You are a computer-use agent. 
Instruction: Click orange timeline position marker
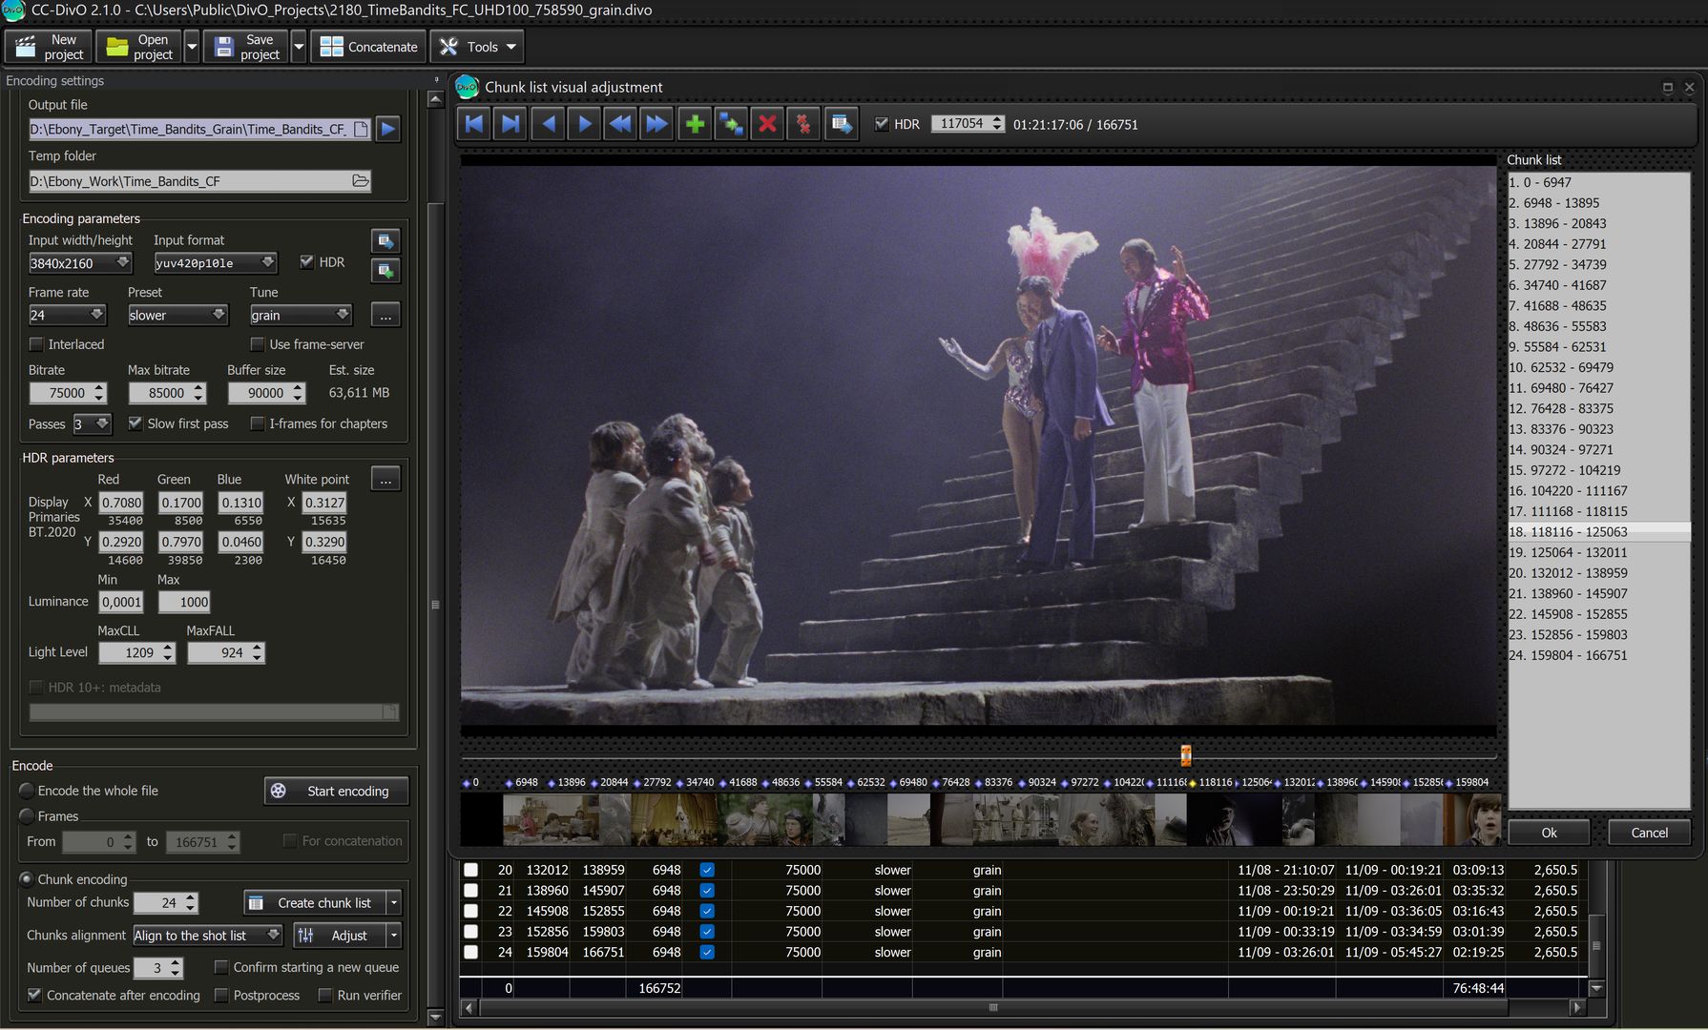click(1185, 755)
